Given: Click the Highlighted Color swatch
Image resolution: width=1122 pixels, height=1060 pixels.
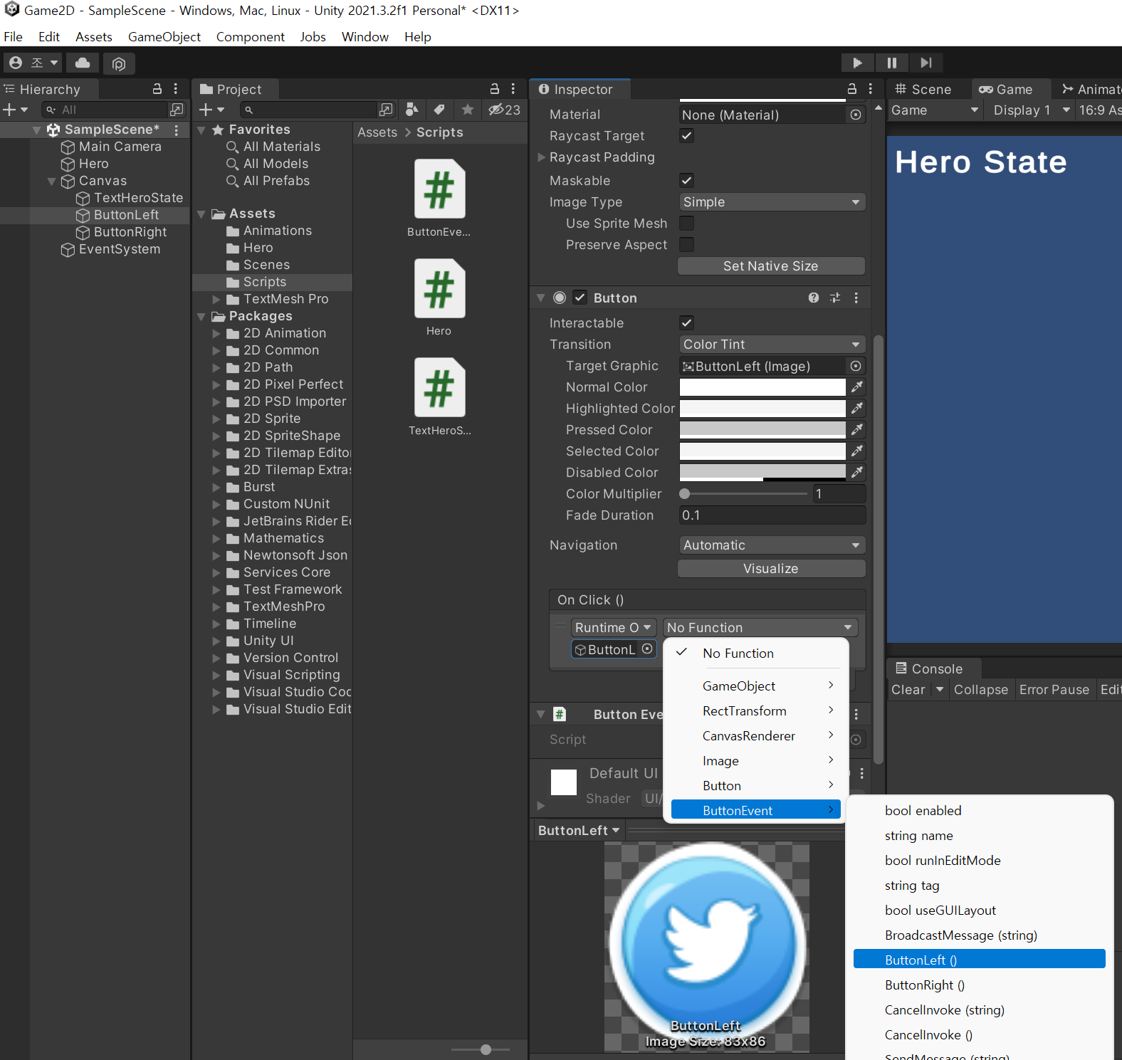Looking at the screenshot, I should pos(762,408).
